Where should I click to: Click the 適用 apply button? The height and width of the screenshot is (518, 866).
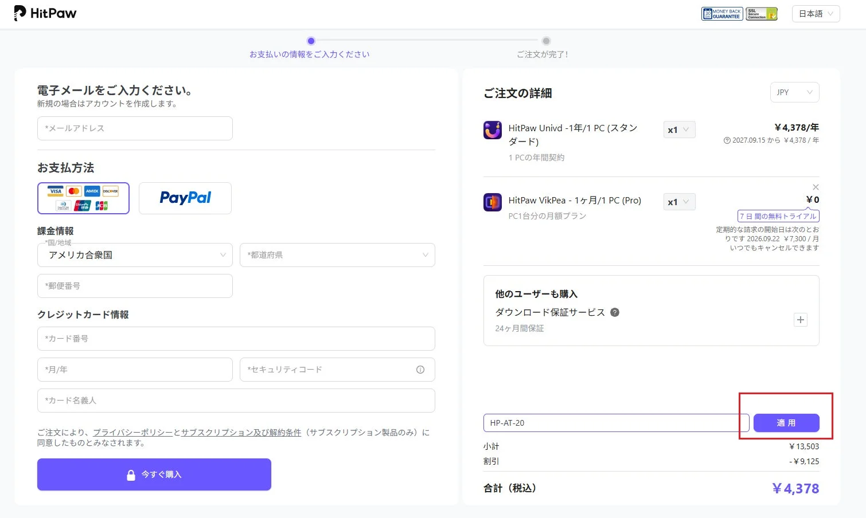[x=786, y=423]
